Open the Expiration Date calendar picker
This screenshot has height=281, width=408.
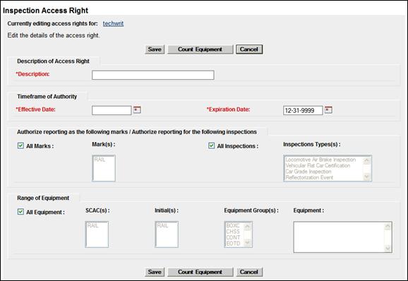[x=328, y=110]
